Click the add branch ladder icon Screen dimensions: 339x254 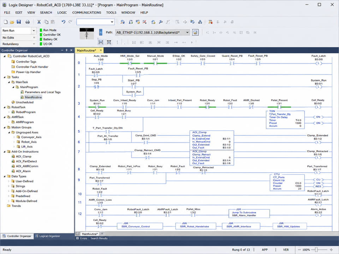pos(109,42)
